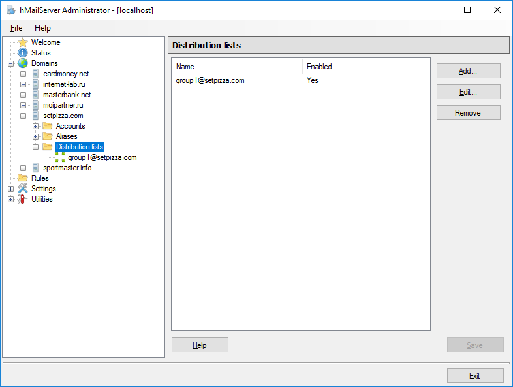Select moipartner.ru domain
The width and height of the screenshot is (513, 387).
(x=63, y=105)
